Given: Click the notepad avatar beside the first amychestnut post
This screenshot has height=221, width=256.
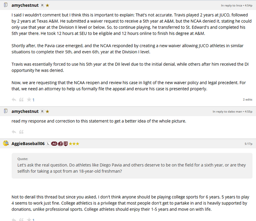Looking at the screenshot, I should (x=6, y=5).
